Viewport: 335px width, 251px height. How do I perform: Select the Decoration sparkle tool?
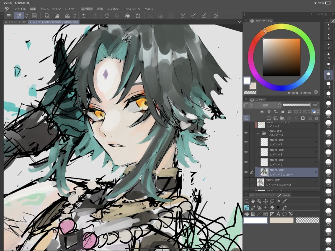(265, 207)
